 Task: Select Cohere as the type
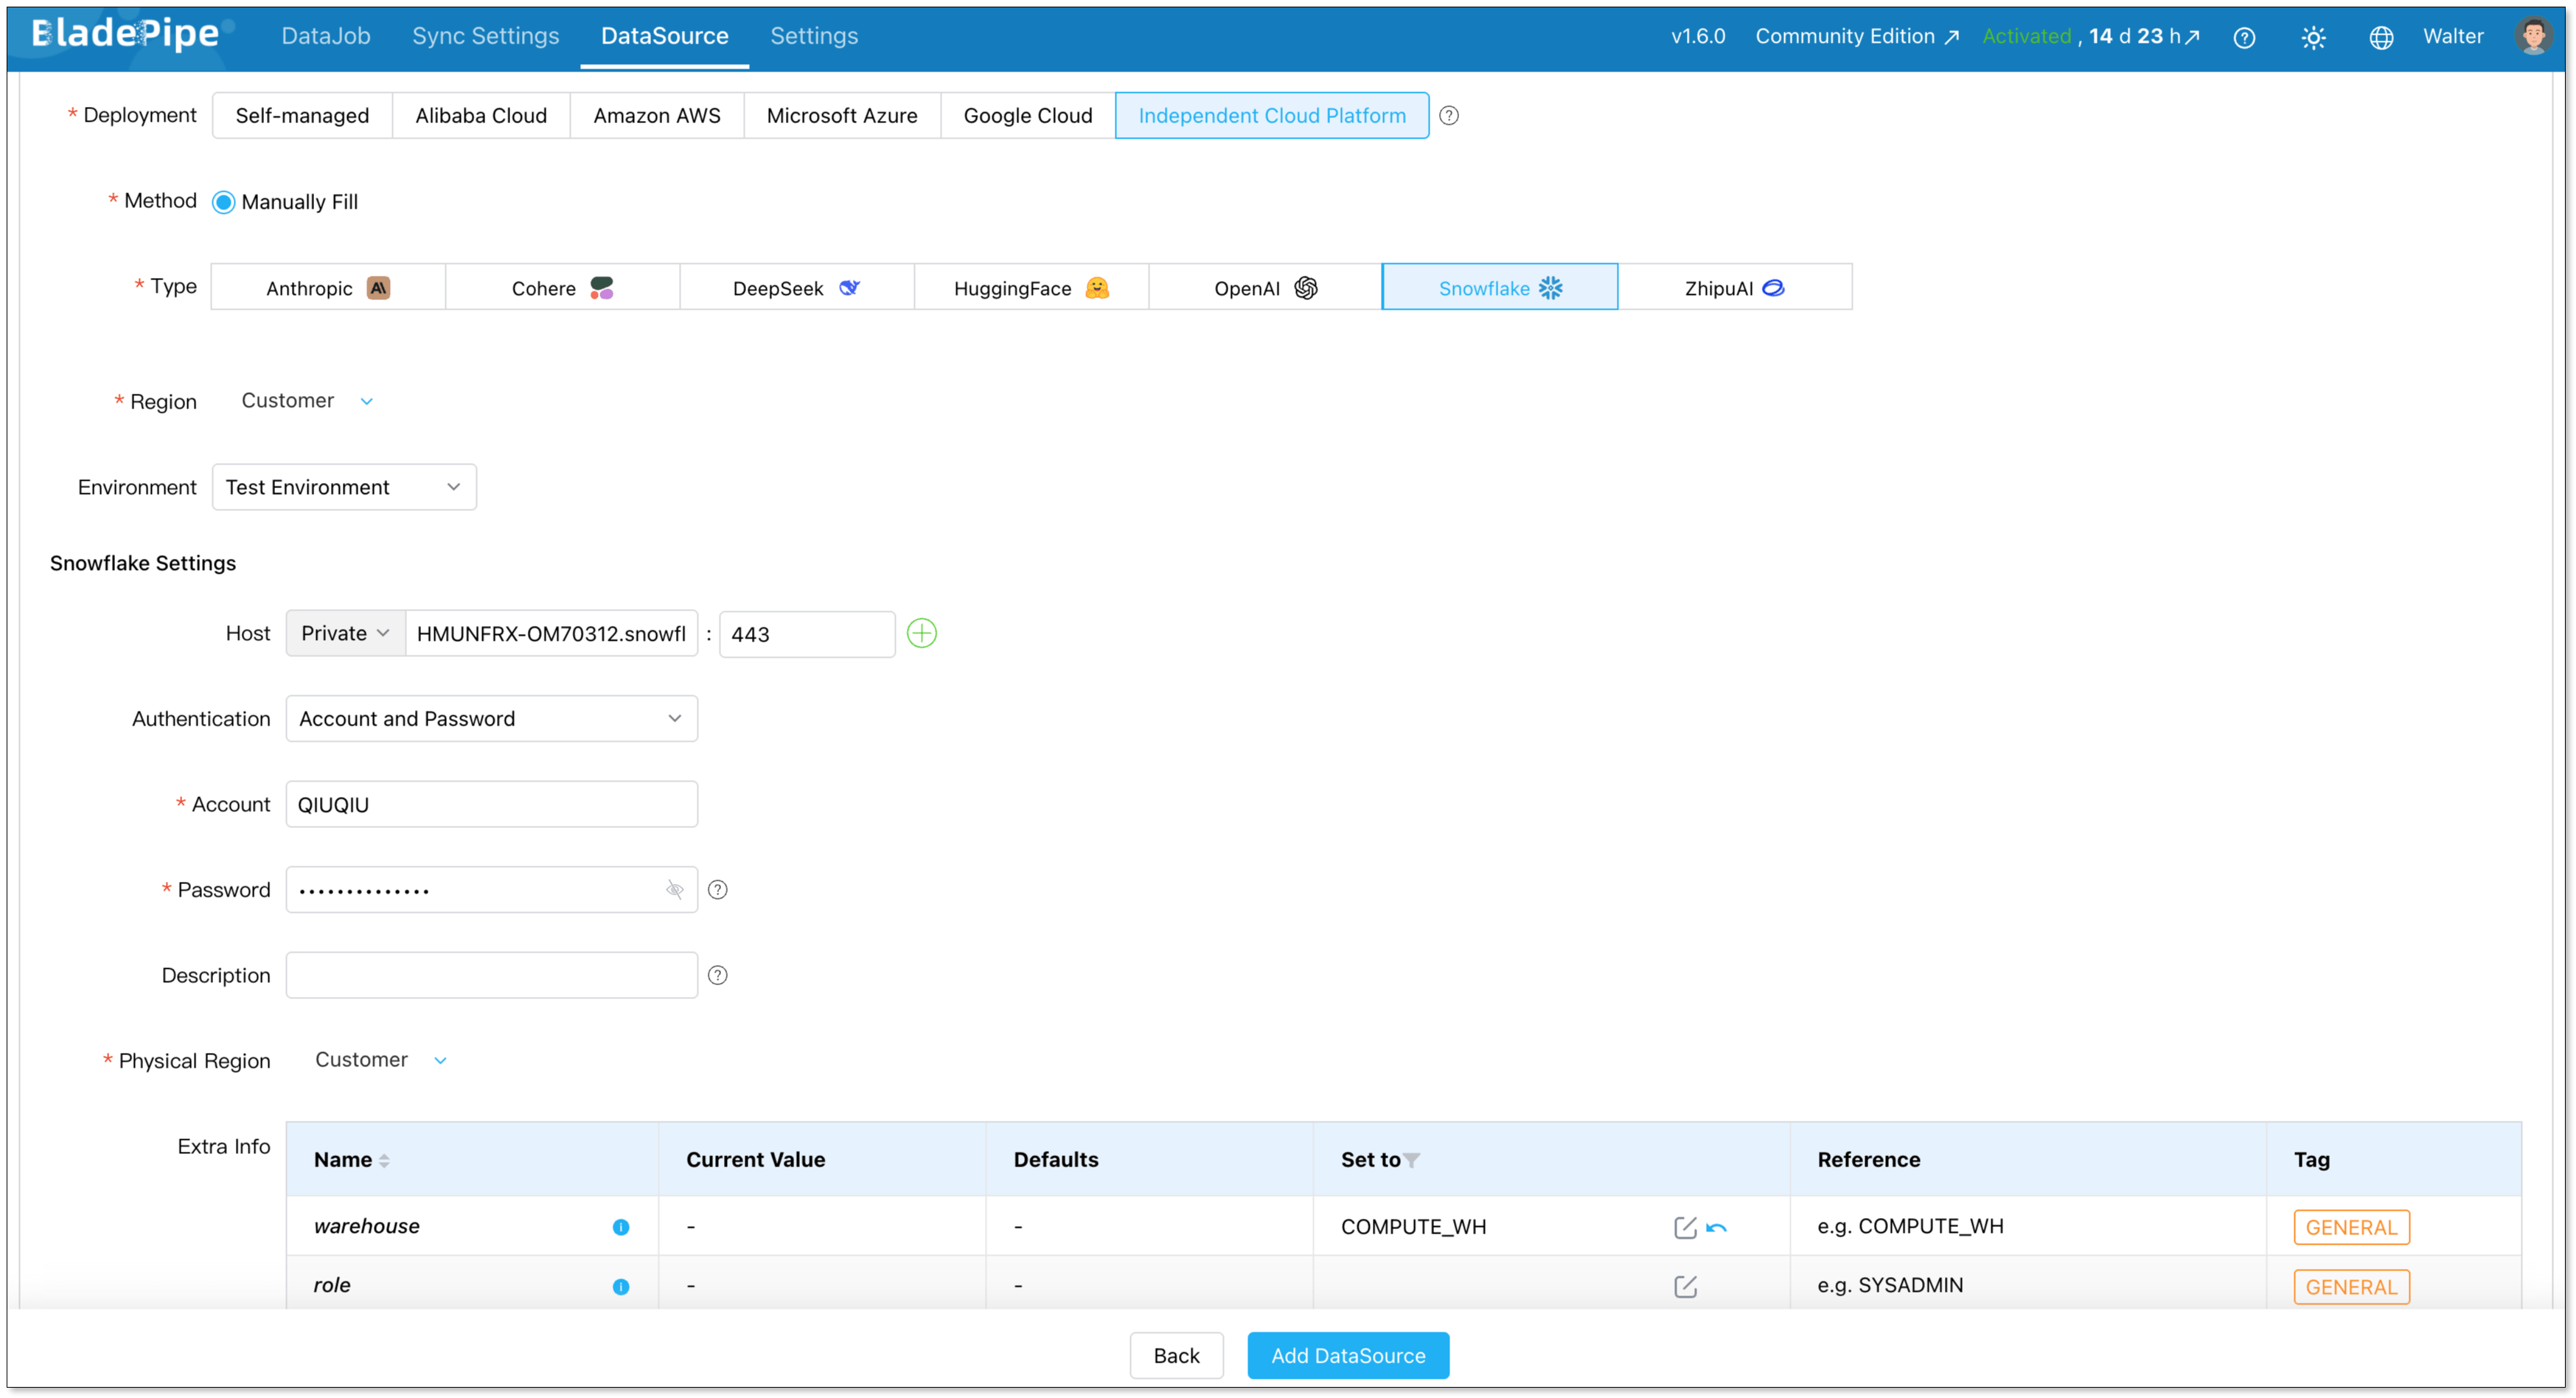point(562,288)
